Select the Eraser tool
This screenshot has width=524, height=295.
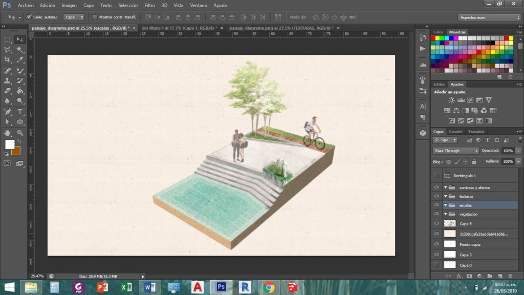pyautogui.click(x=7, y=91)
